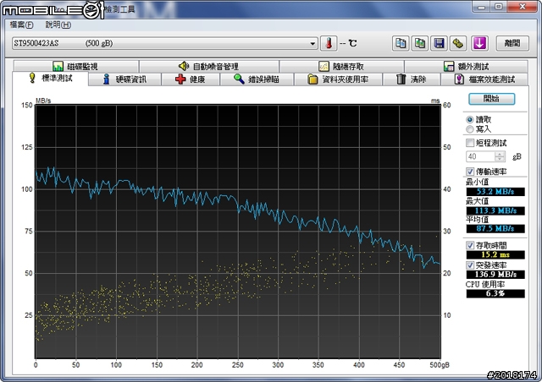Screen dimensions: 542x382
Task: Minimize the HD Tune window
Action: tap(482, 6)
